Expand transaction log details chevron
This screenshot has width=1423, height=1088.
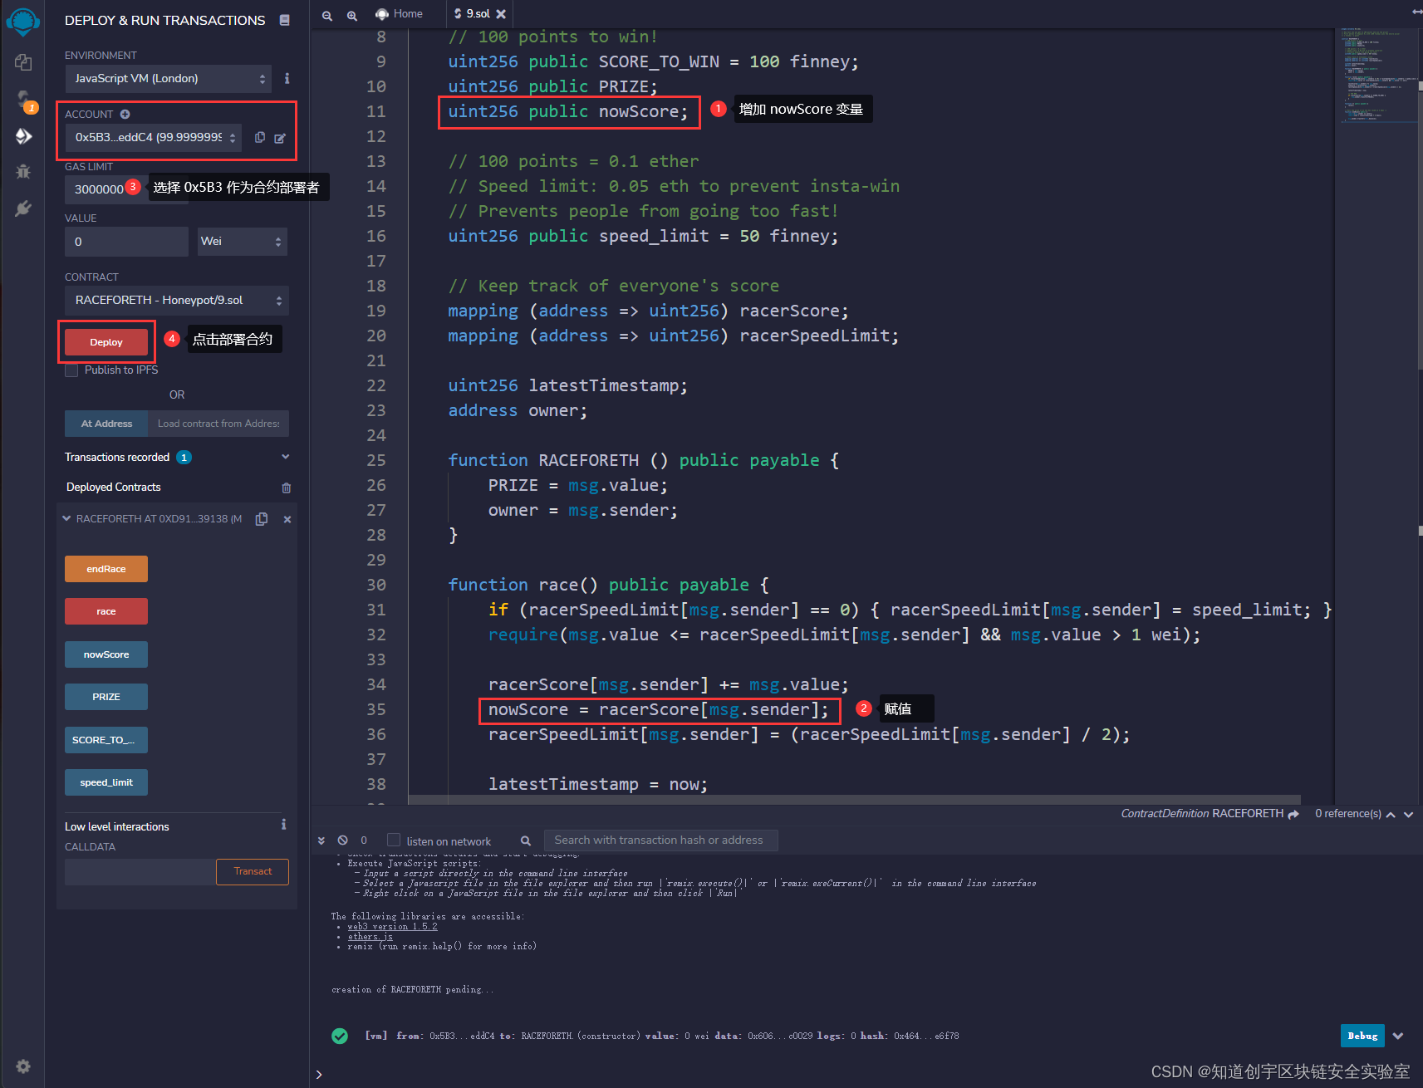1398,1036
